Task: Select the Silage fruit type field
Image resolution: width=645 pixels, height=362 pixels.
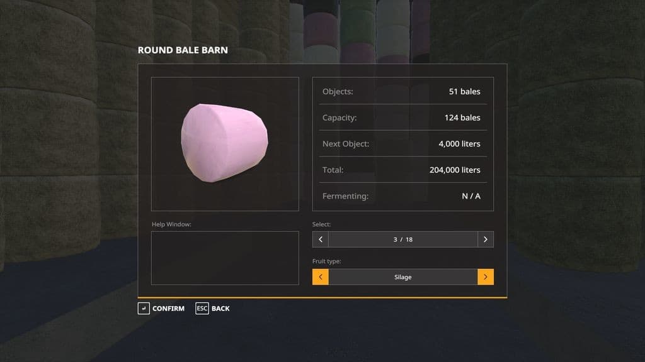Action: pos(402,277)
